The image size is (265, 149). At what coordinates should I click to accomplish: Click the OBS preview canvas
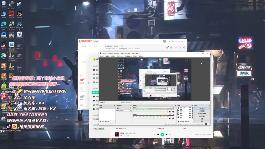tap(155, 79)
